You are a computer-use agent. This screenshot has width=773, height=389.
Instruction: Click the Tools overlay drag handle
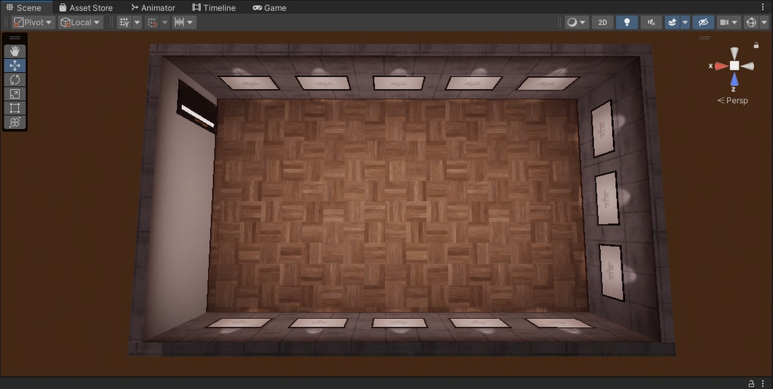click(15, 38)
